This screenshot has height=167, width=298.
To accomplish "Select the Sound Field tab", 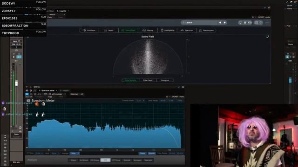I will pos(129,30).
